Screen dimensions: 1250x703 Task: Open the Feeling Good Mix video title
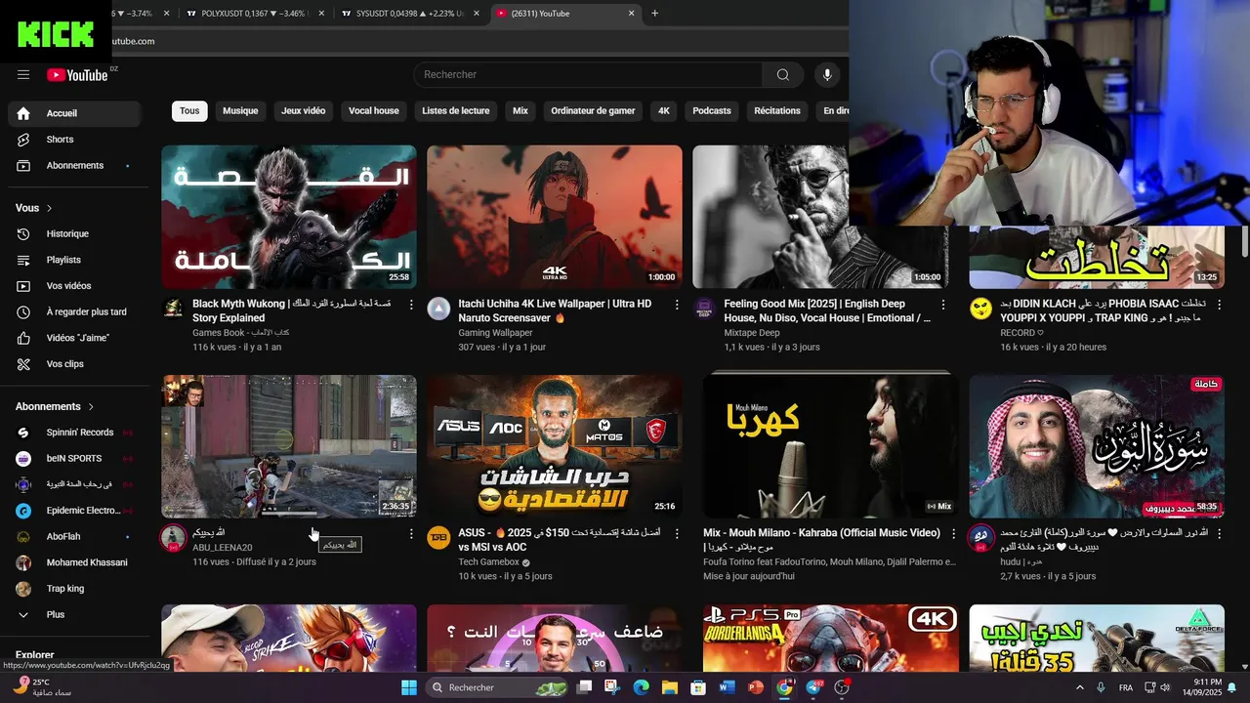click(827, 311)
